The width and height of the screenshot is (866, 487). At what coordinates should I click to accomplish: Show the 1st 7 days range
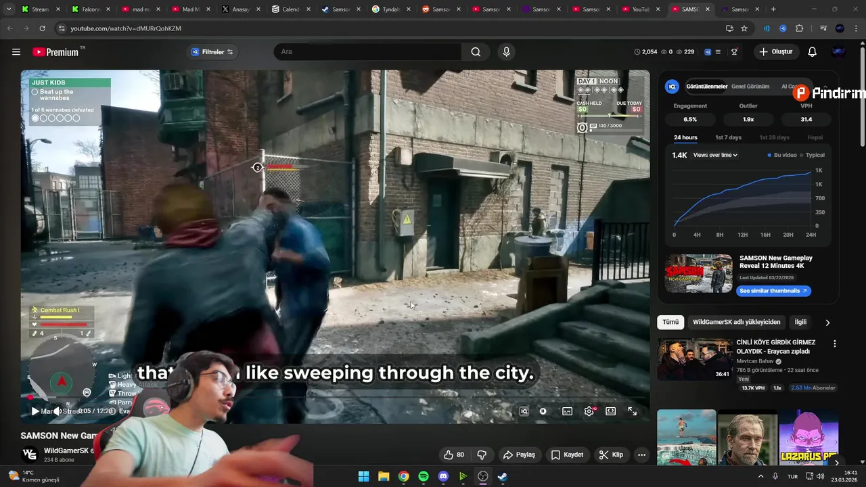[729, 137]
